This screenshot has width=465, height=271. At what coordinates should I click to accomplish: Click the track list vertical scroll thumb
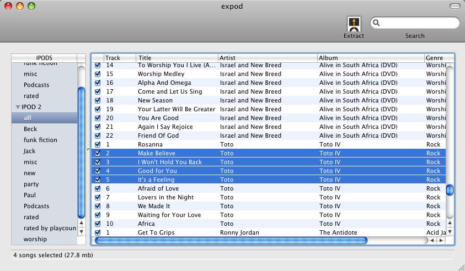(x=450, y=190)
